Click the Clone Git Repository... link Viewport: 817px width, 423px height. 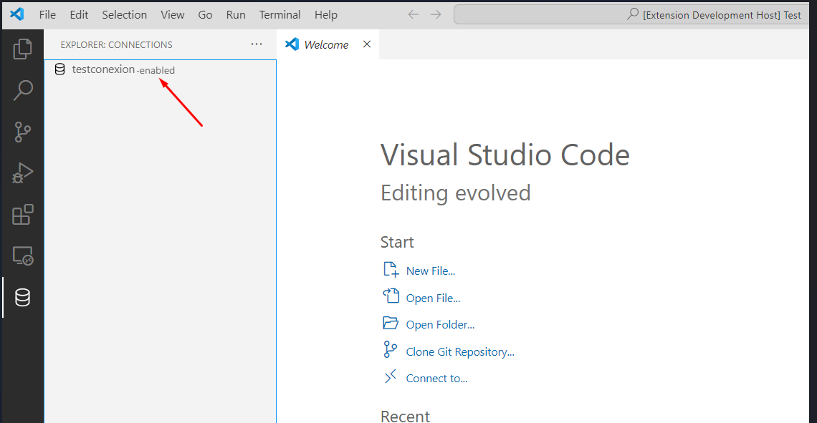(460, 351)
